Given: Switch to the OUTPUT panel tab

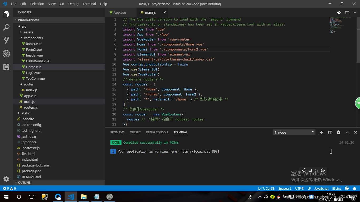Looking at the screenshot, I should (135, 132).
